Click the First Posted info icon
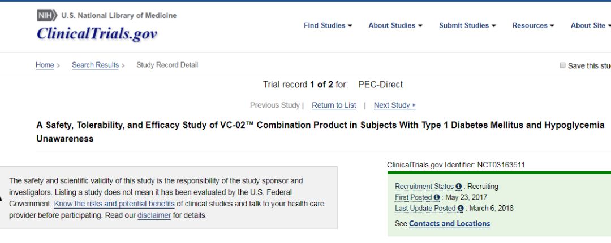611x243 pixels. (x=437, y=198)
